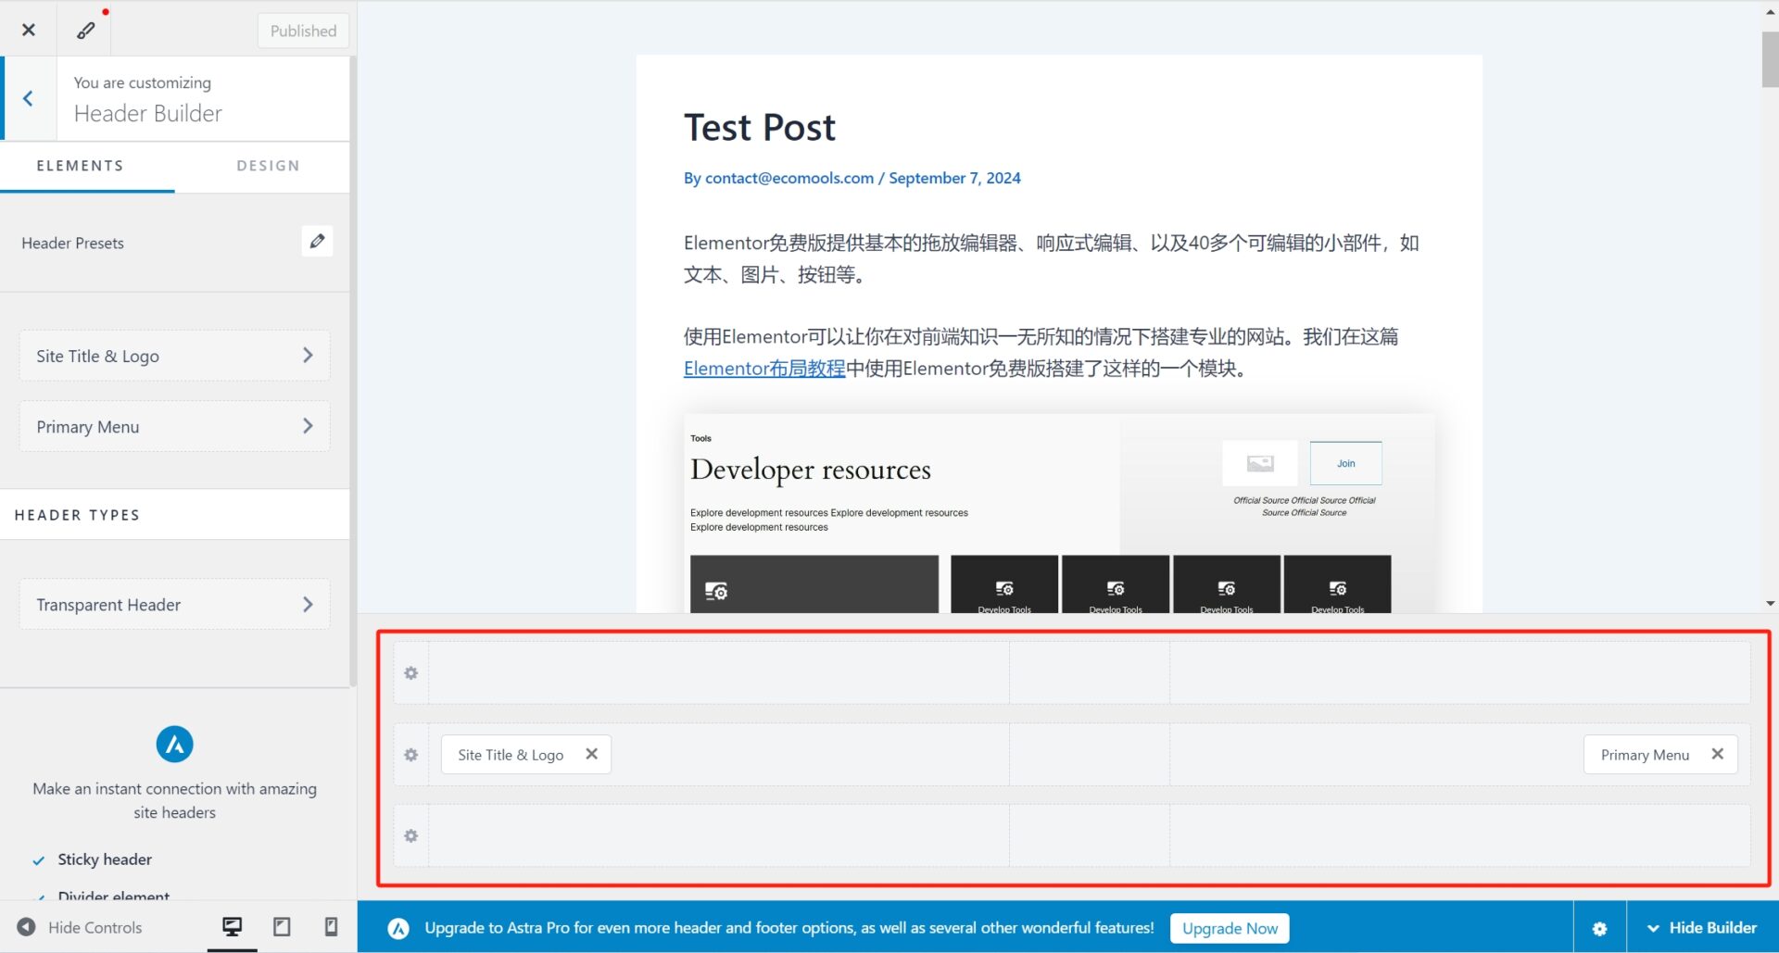This screenshot has width=1779, height=953.
Task: Expand the Primary Menu section
Action: 174,426
